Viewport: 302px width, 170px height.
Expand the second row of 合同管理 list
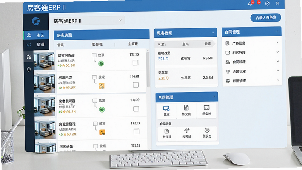coord(278,52)
